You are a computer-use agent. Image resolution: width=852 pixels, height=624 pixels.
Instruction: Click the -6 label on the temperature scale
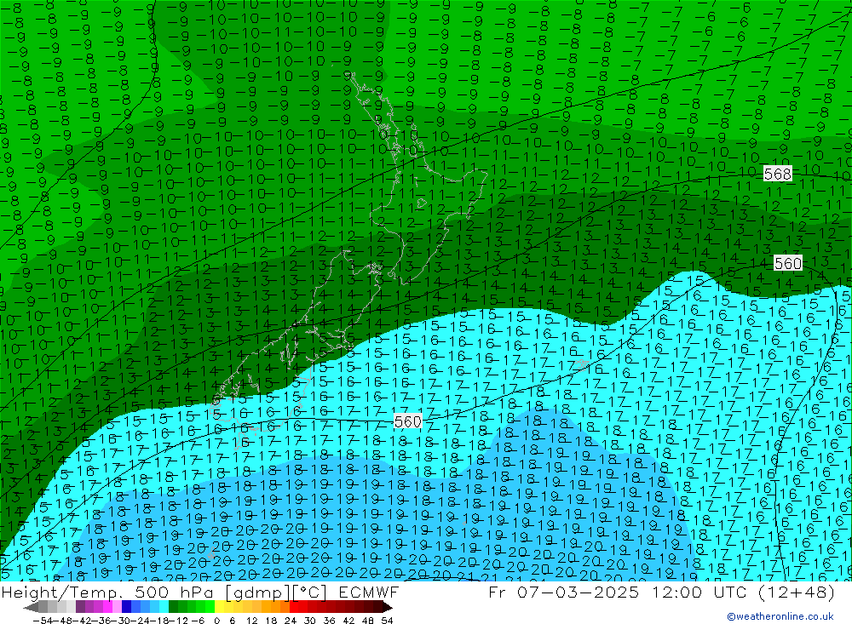[x=198, y=621]
